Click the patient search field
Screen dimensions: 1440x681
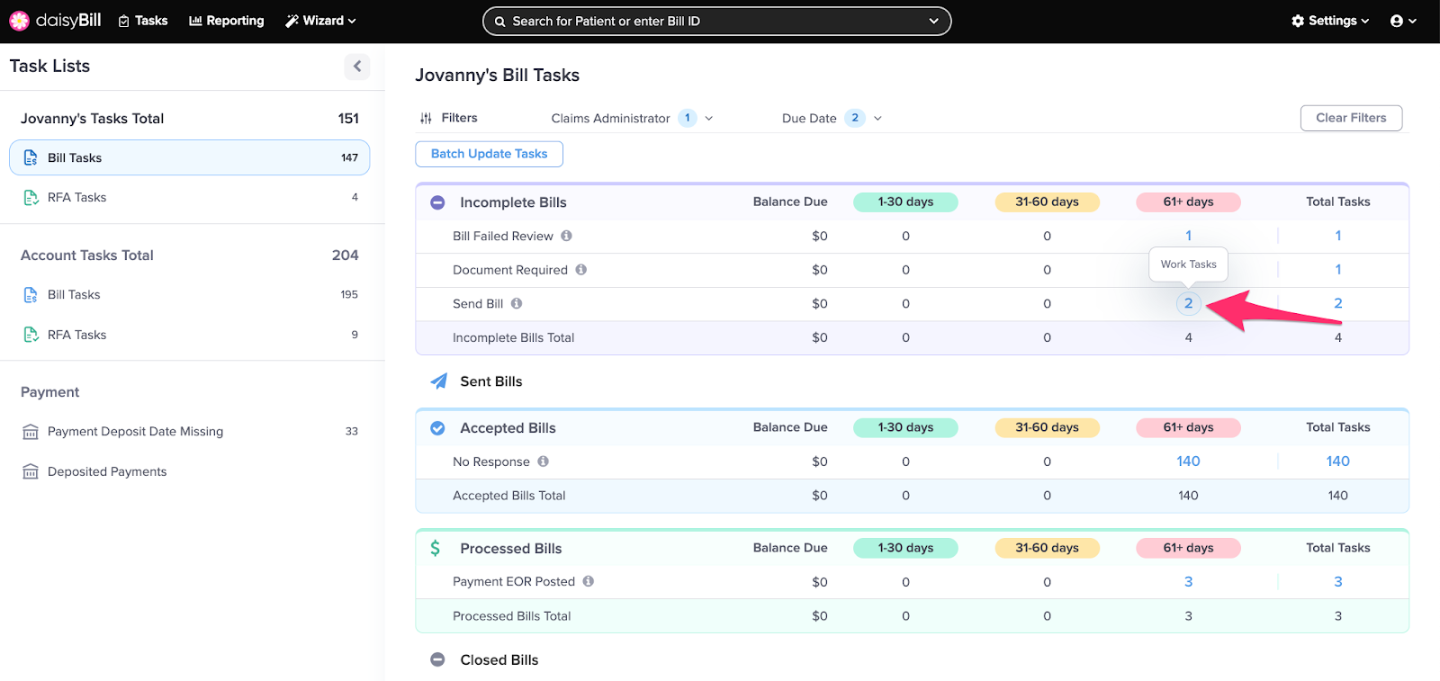(x=715, y=21)
